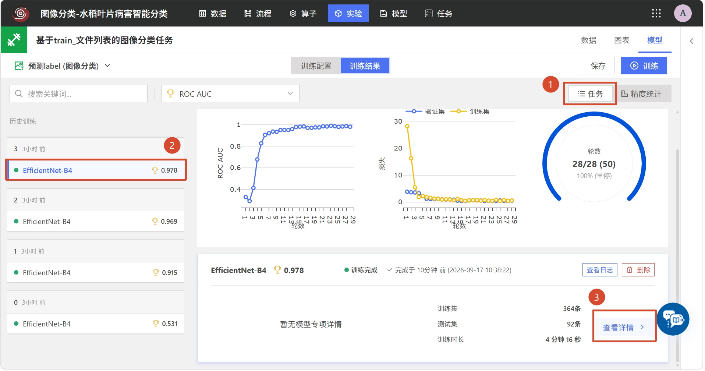The image size is (705, 371).
Task: Switch to the blue 模型 tab on the right
Action: (655, 40)
